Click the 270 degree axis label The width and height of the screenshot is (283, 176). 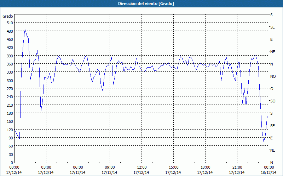10,89
